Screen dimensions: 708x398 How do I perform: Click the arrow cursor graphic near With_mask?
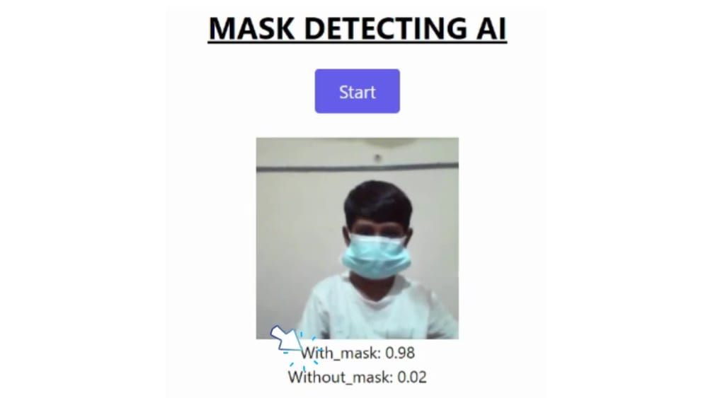point(285,338)
